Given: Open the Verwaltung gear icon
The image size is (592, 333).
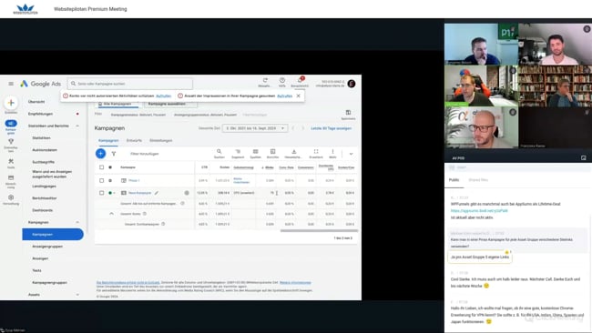Looking at the screenshot, I should (11, 197).
